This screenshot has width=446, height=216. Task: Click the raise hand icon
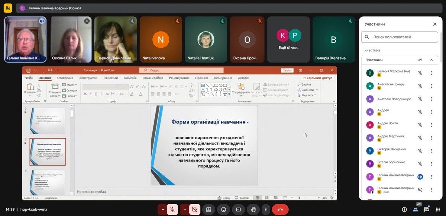(253, 209)
